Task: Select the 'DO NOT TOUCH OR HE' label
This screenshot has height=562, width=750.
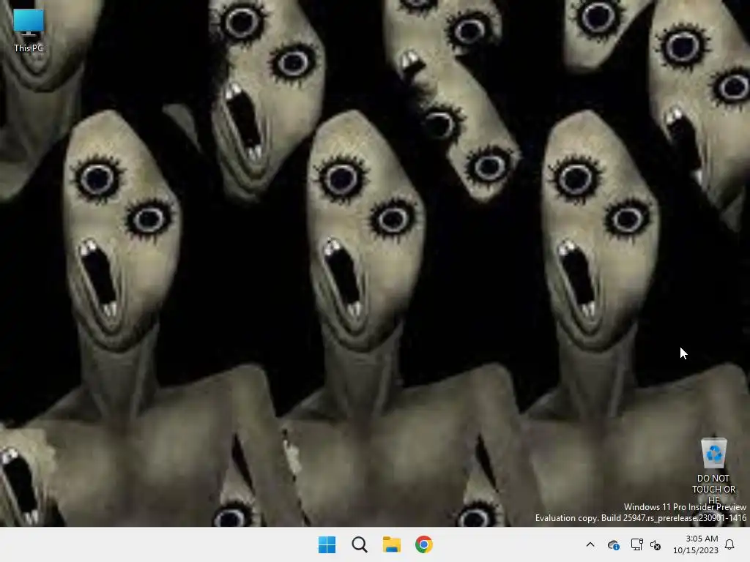Action: point(713,488)
